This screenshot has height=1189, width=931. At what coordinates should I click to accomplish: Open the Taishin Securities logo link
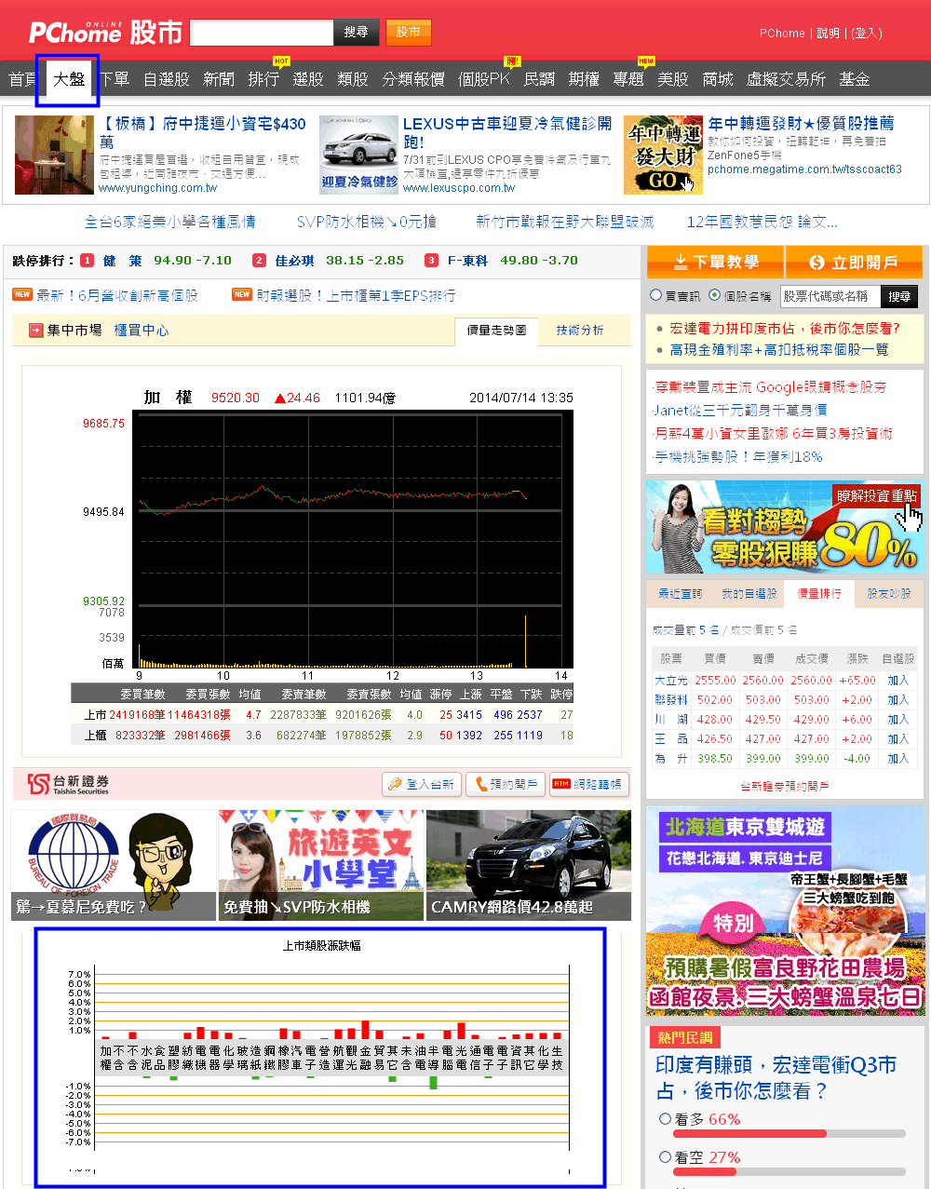click(x=68, y=784)
